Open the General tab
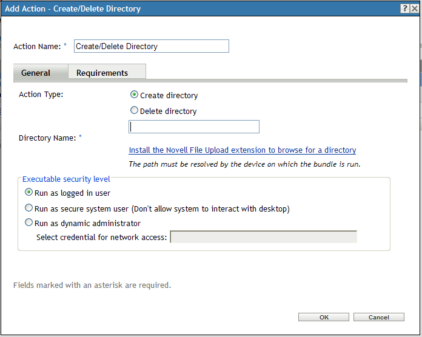Screen dimensions: 422x337 tap(36, 73)
